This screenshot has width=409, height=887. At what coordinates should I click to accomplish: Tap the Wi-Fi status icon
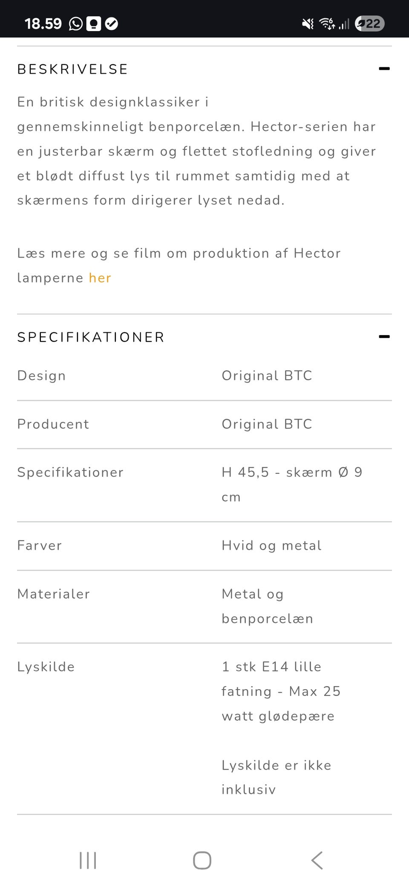click(x=327, y=24)
